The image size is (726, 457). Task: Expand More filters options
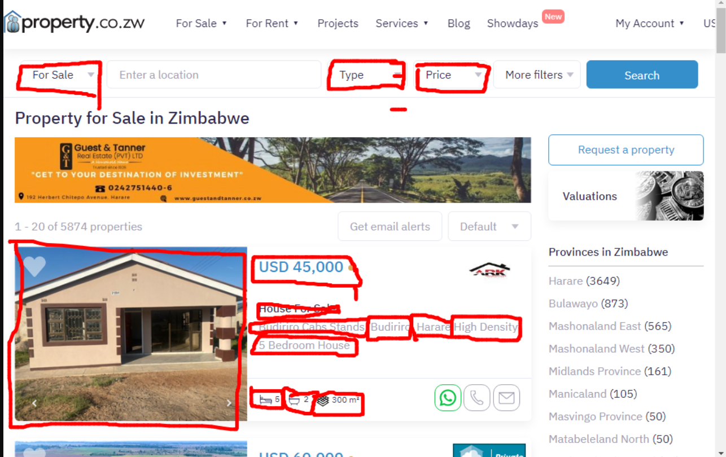[x=537, y=74]
